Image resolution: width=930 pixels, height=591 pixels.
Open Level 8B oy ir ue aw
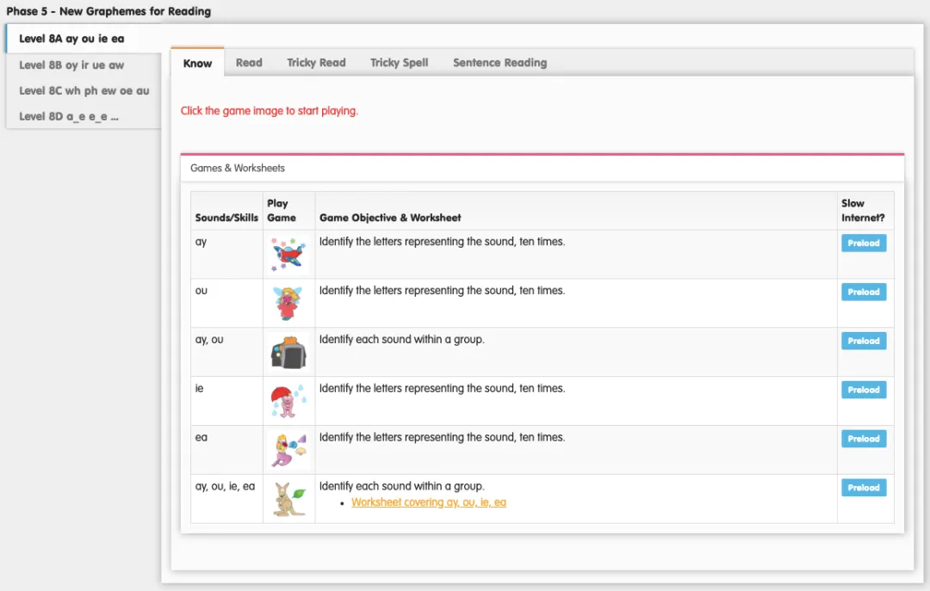point(71,65)
